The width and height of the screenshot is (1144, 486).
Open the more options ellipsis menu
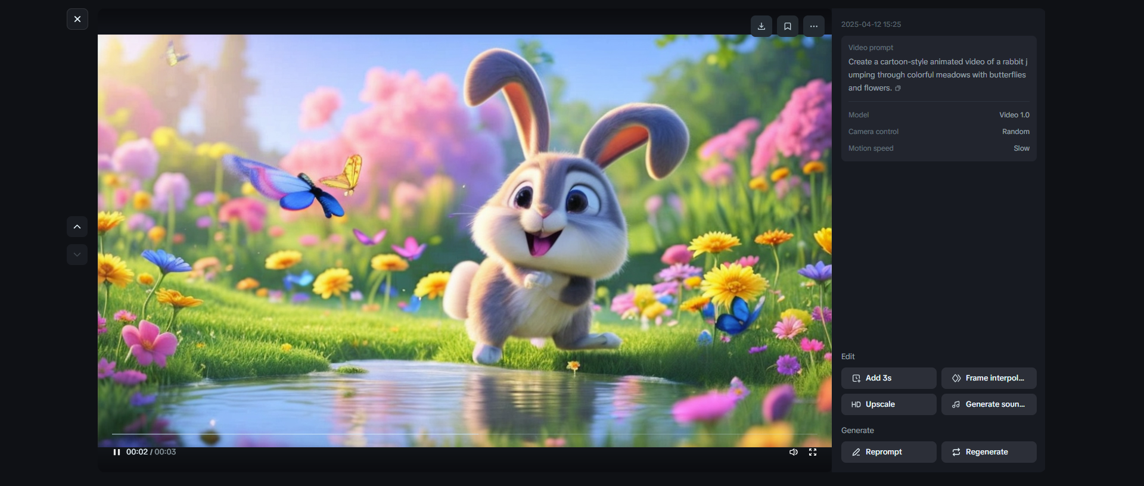pos(814,26)
